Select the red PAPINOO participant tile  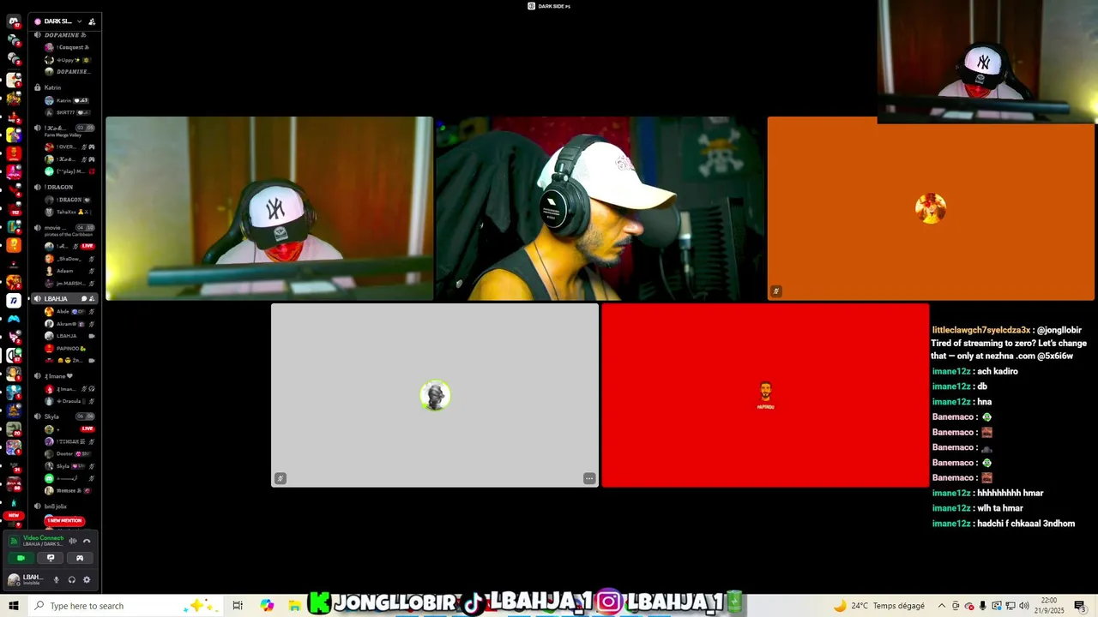coord(765,395)
